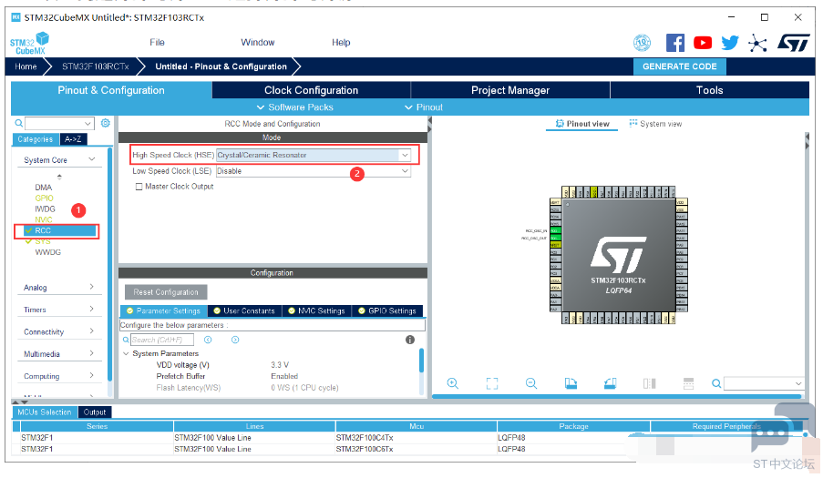Select the WWDG peripheral
The width and height of the screenshot is (823, 478).
47,252
